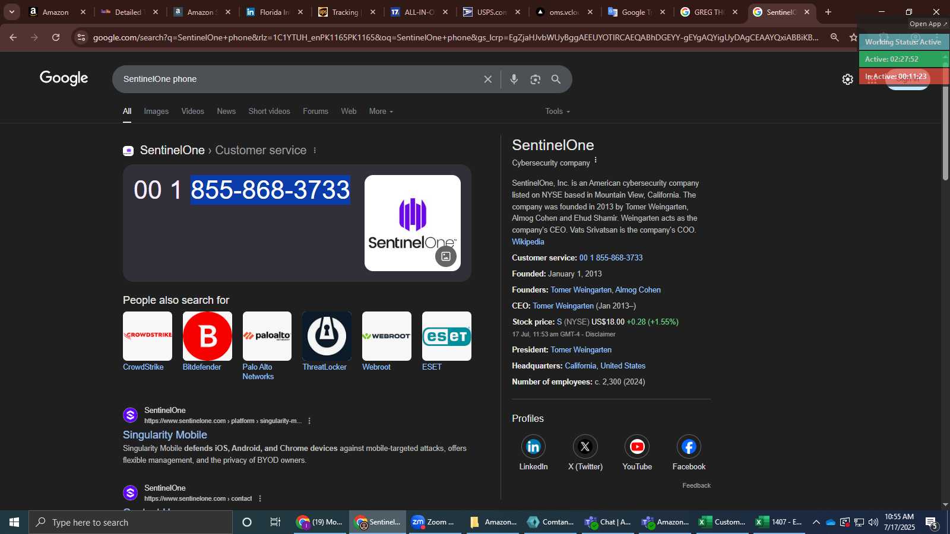Open Task View on the taskbar
Viewport: 950px width, 534px height.
[275, 522]
